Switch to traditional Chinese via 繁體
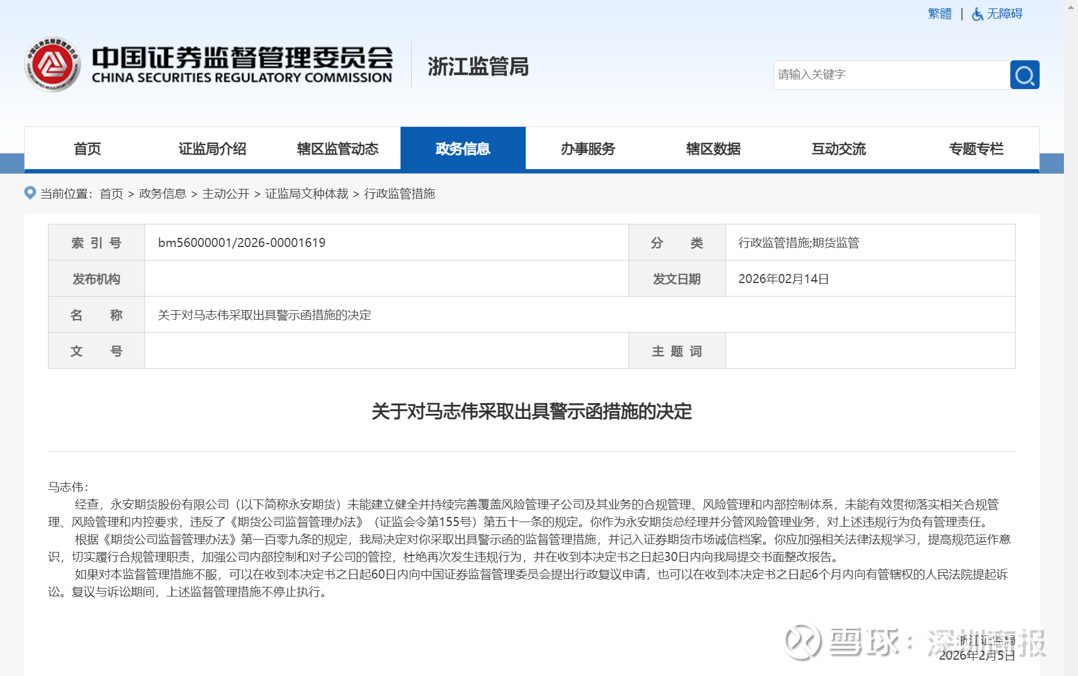Viewport: 1078px width, 676px height. 939,14
